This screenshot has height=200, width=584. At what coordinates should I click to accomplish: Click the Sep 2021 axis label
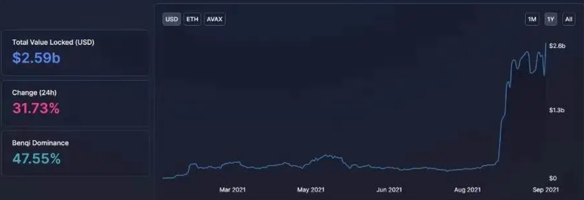[x=546, y=190]
